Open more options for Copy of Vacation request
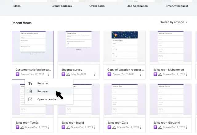Viewport: 197px width, 135px height. pos(141,74)
